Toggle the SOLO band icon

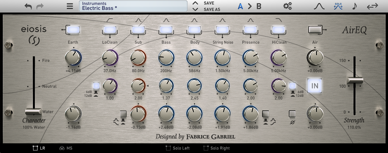pyautogui.click(x=338, y=6)
